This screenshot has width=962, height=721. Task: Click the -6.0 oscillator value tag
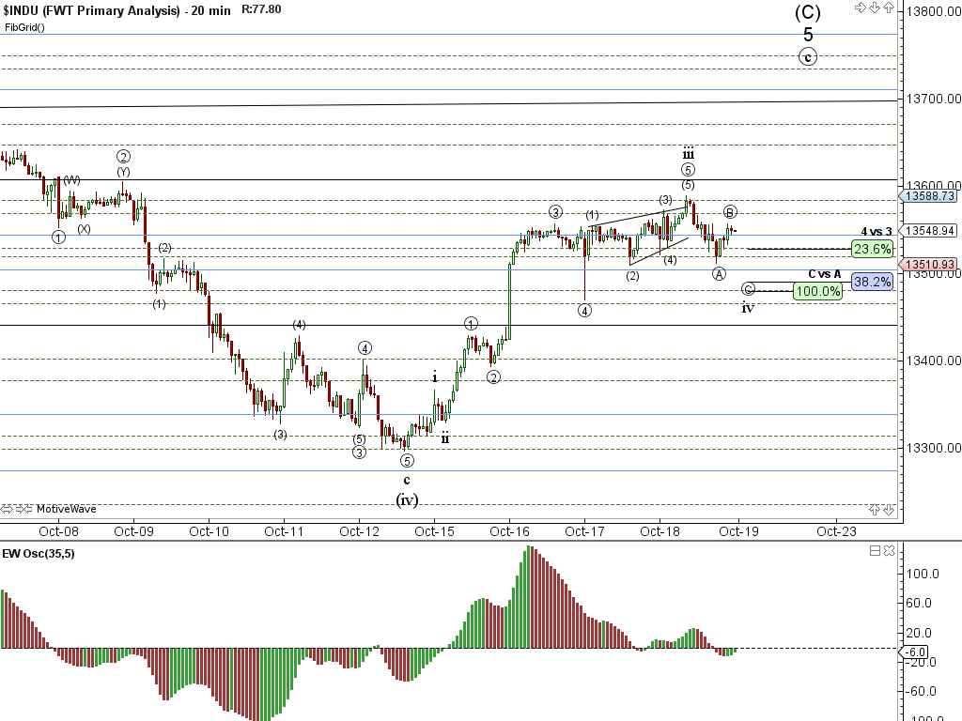916,652
